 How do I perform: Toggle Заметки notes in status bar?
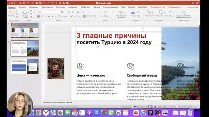tap(127, 107)
